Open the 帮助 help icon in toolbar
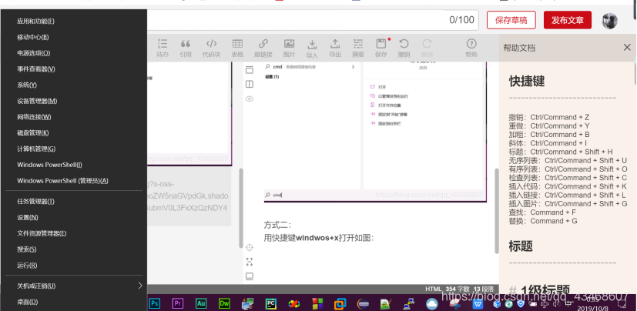This screenshot has height=311, width=637. point(471,48)
